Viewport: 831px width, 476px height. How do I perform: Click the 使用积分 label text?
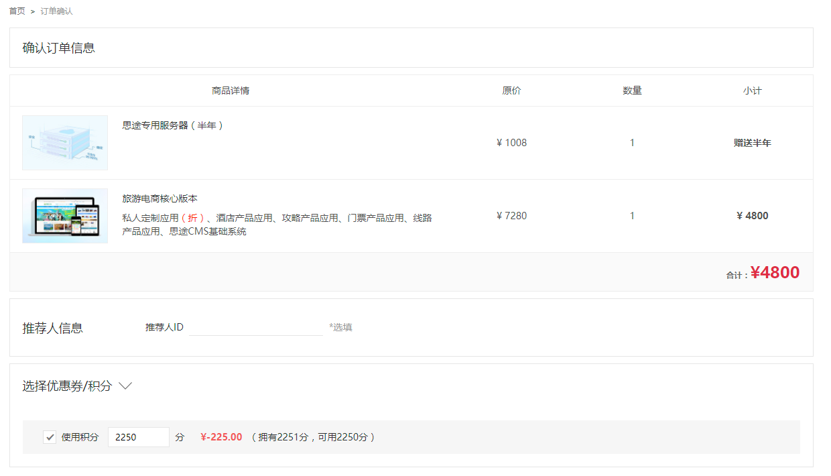coord(80,437)
